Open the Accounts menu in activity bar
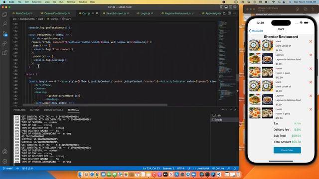 point(4,152)
